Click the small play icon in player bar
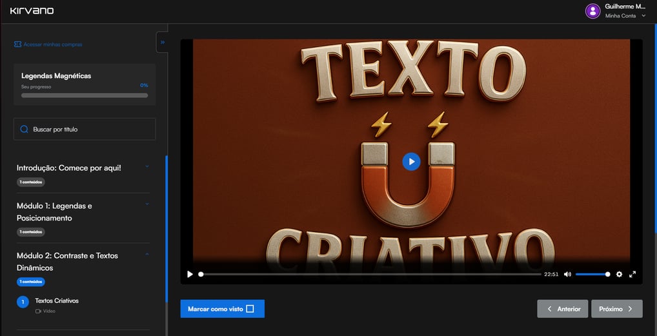 point(190,274)
